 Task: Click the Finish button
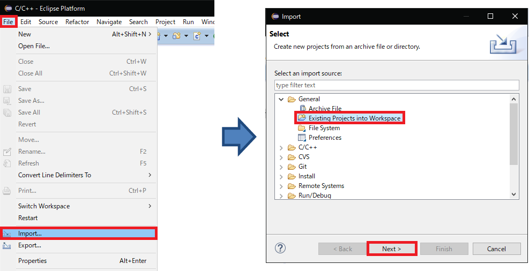pyautogui.click(x=444, y=249)
